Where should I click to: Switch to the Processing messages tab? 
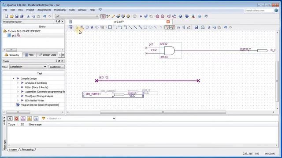click(28, 149)
